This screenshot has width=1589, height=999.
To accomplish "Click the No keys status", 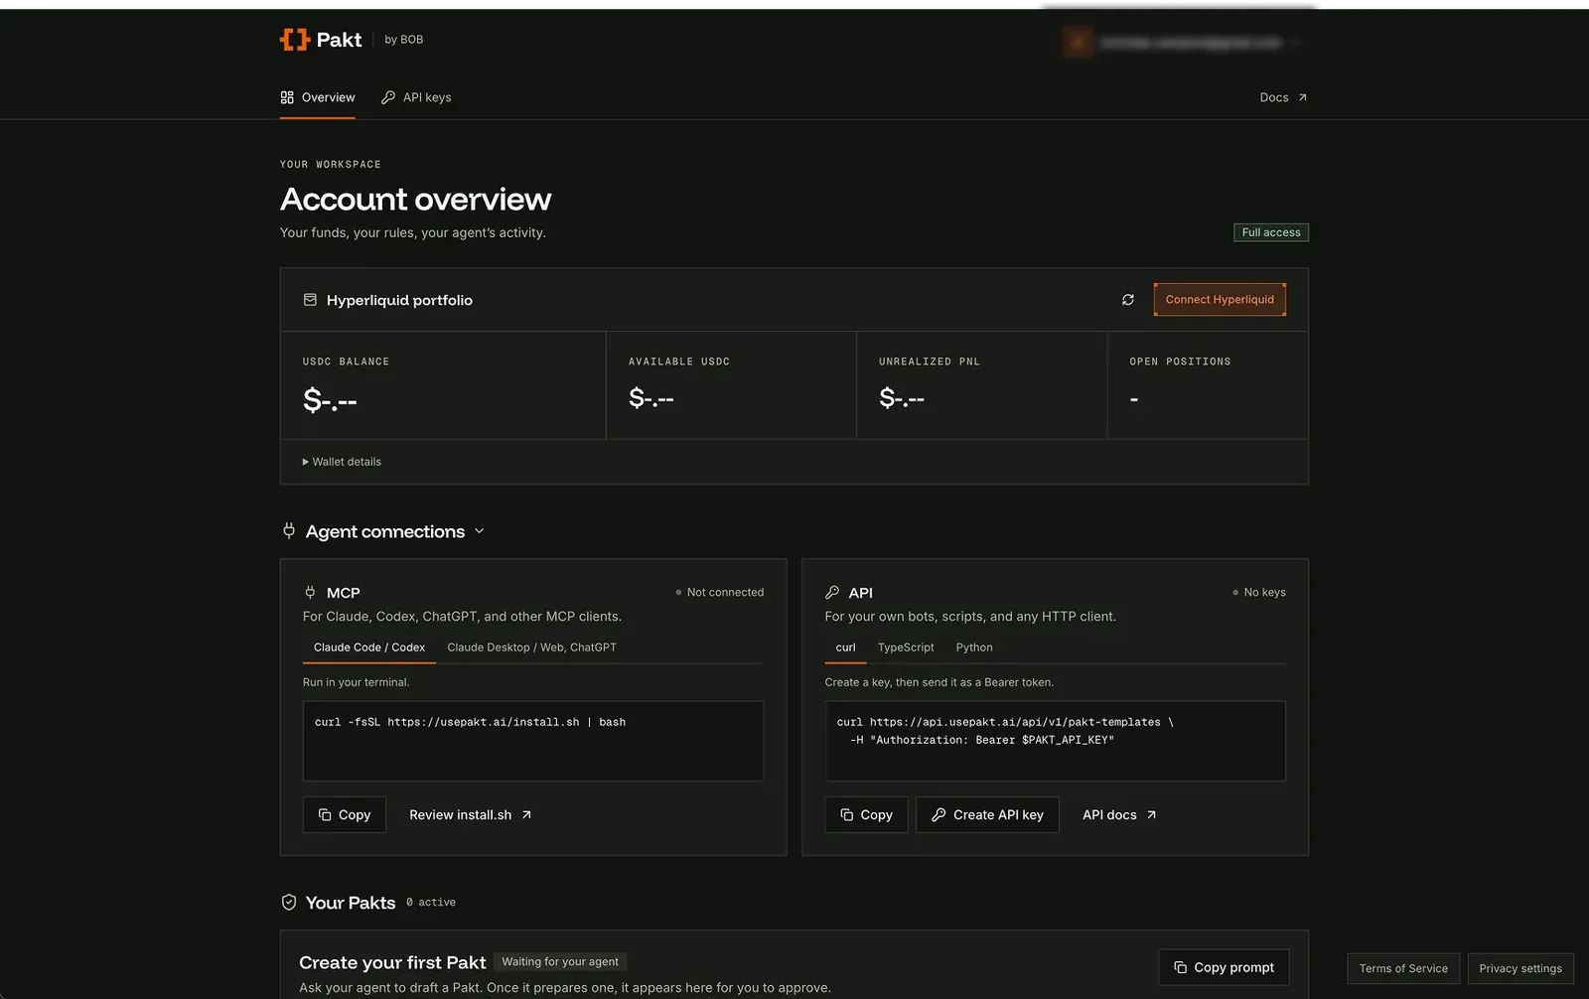I will tap(1259, 593).
